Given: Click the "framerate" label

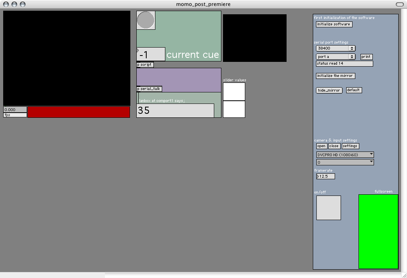Looking at the screenshot, I should pos(323,170).
